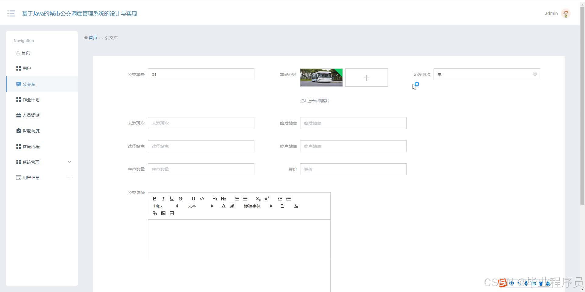
Task: Insert a video in the editor
Action: pos(172,213)
